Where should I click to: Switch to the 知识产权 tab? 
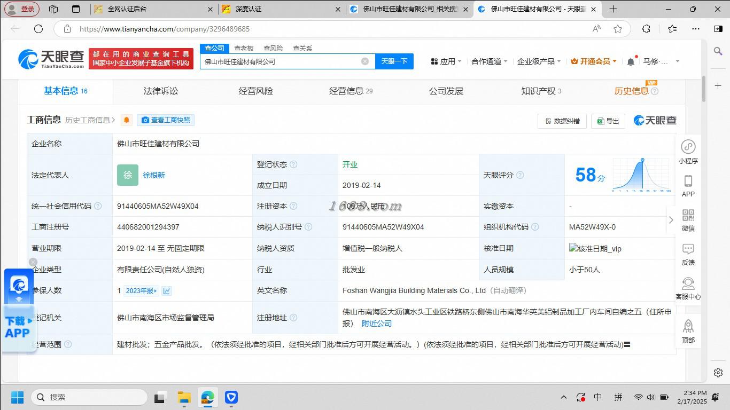coord(541,91)
